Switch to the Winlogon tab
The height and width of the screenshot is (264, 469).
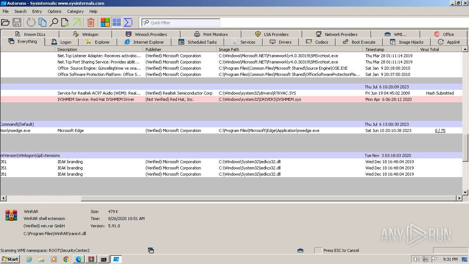click(86, 34)
